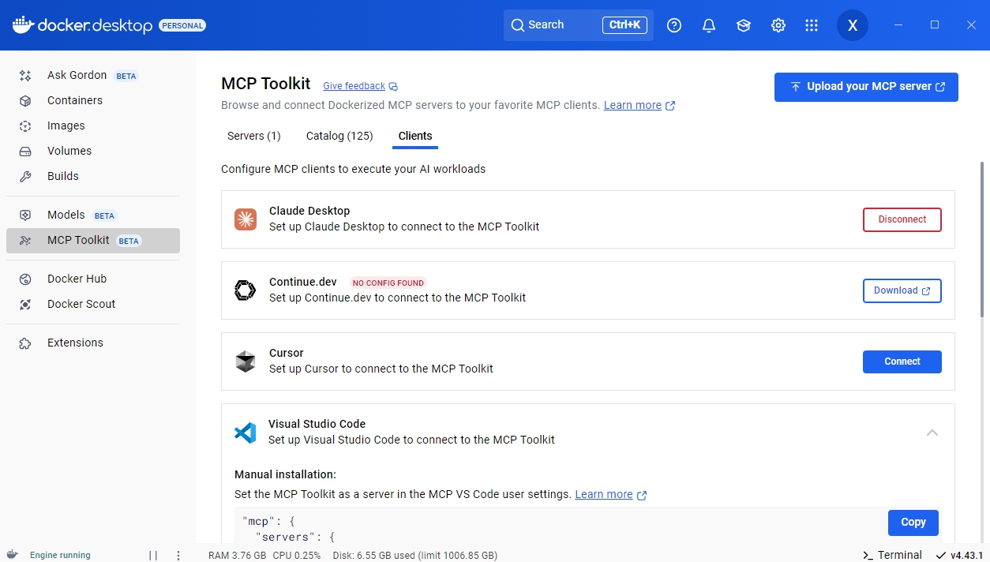
Task: Click the Search field in the header
Action: click(x=579, y=25)
